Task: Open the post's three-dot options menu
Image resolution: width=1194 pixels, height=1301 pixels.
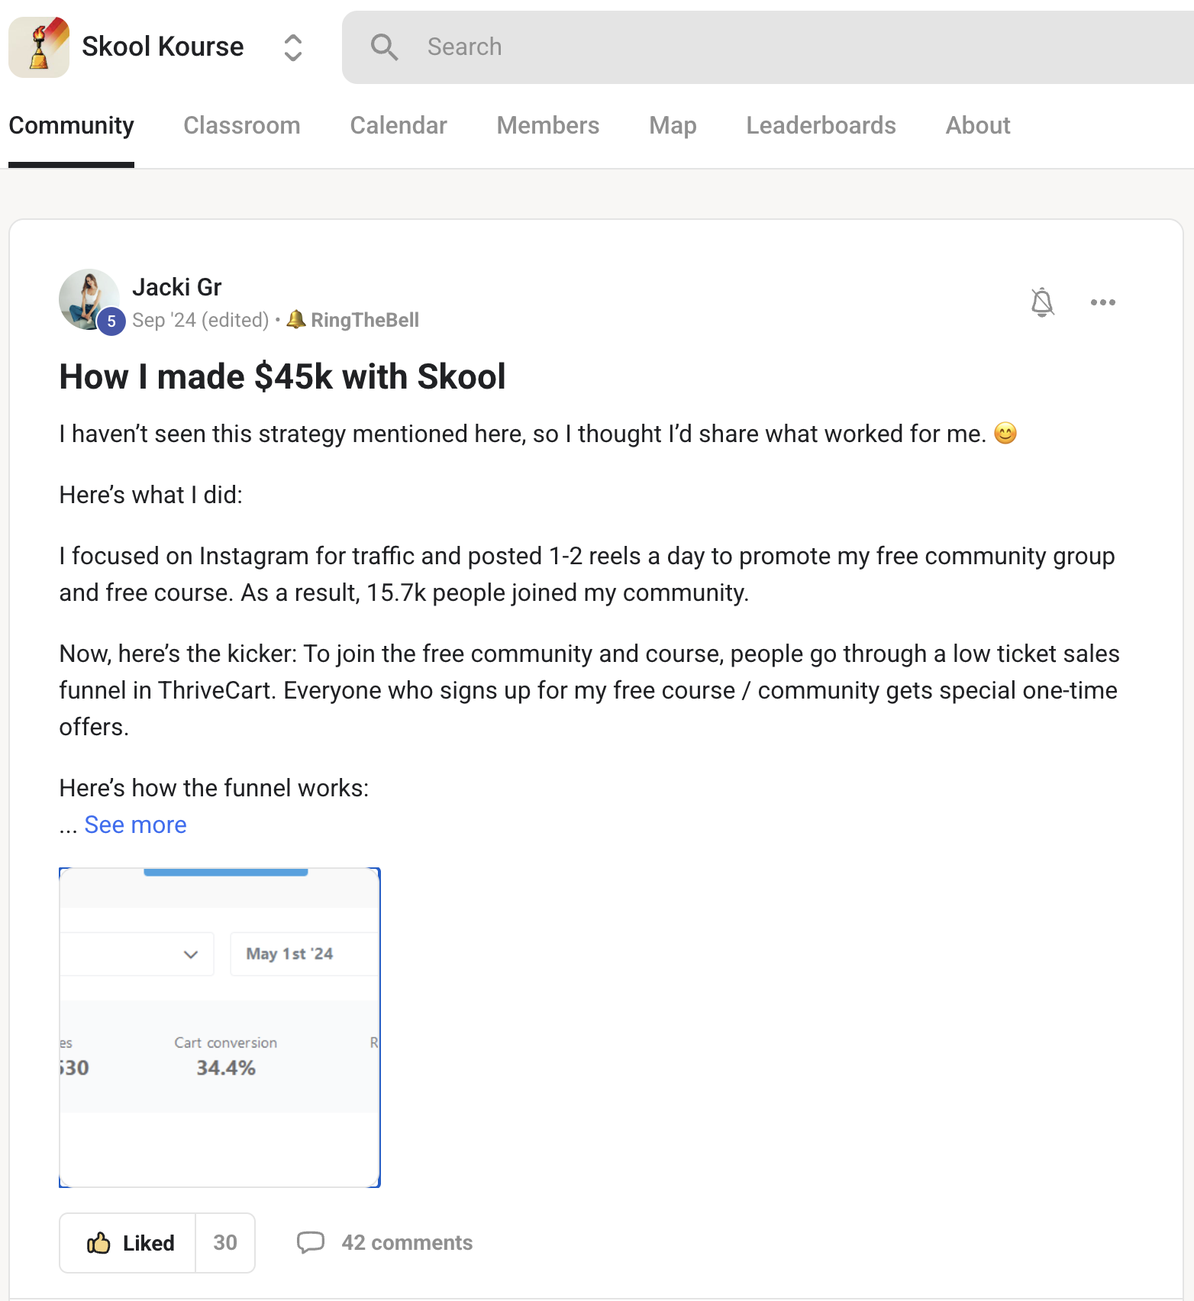Action: point(1103,302)
